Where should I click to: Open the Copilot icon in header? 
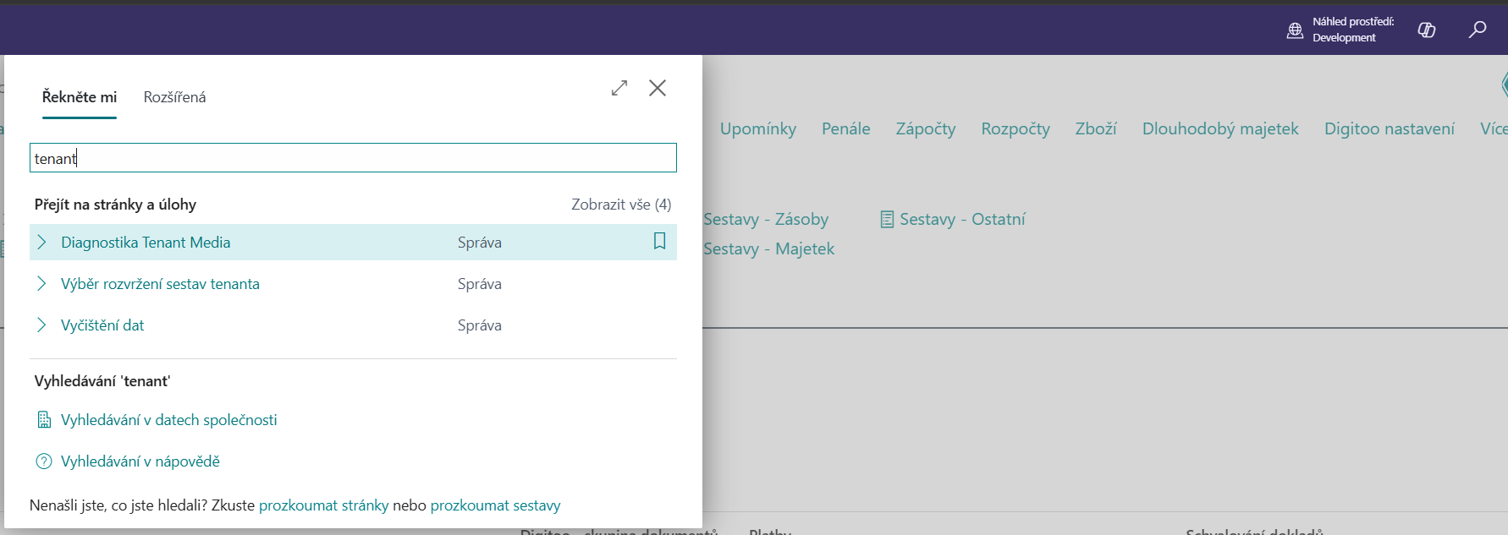[x=1427, y=30]
